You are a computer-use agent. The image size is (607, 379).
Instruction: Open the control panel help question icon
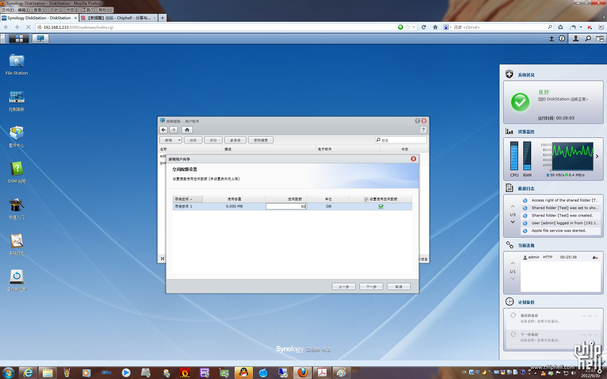[423, 130]
